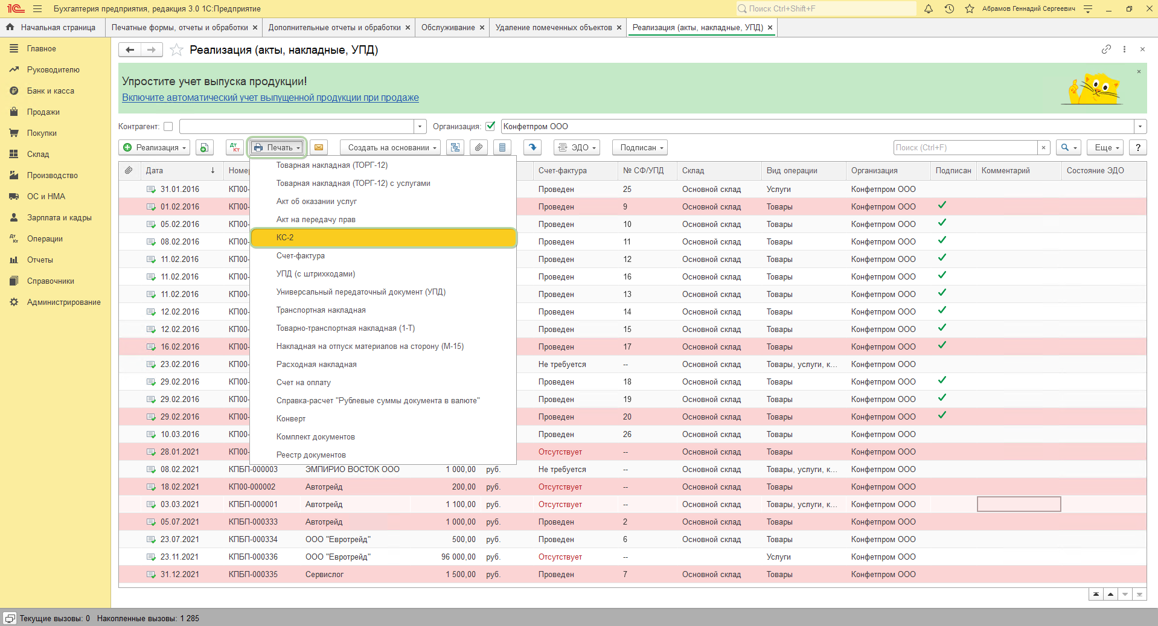This screenshot has height=626, width=1158.
Task: Copy the link to this form
Action: pyautogui.click(x=1106, y=50)
